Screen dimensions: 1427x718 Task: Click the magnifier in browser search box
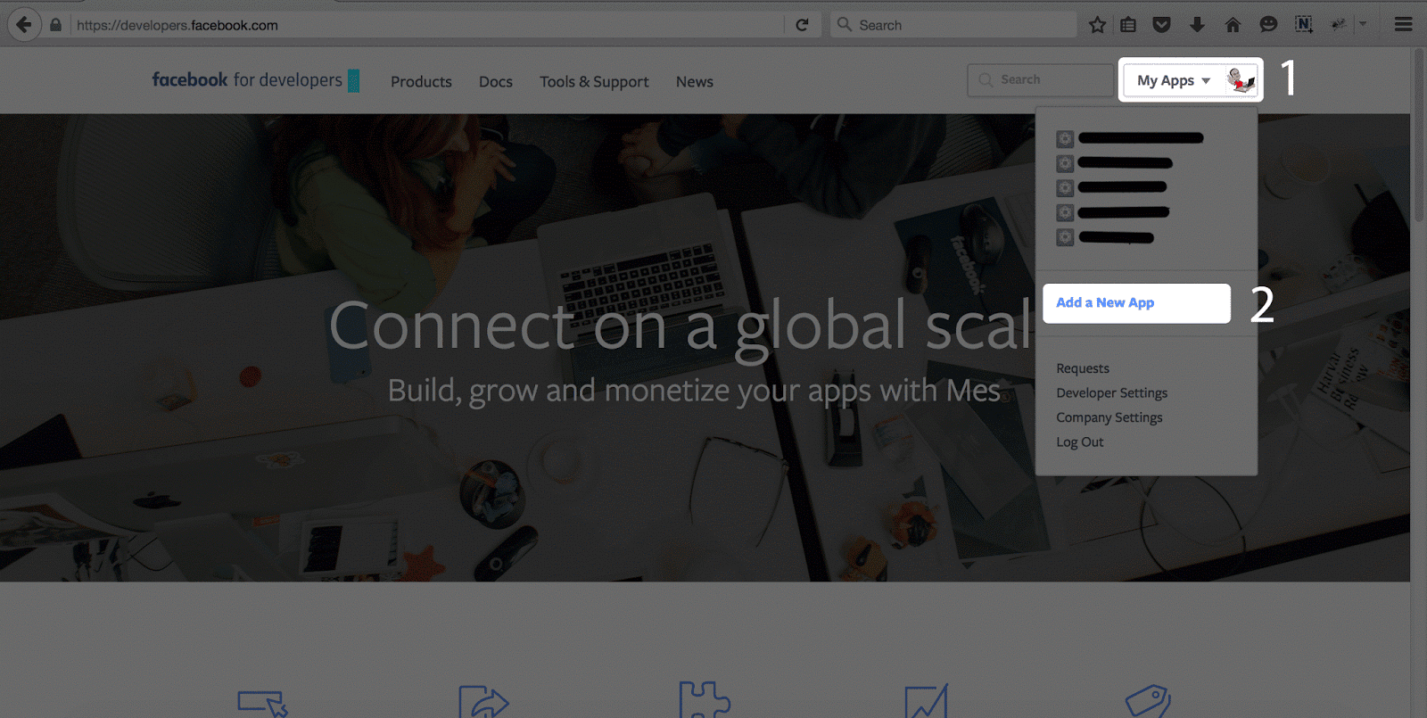pyautogui.click(x=844, y=25)
